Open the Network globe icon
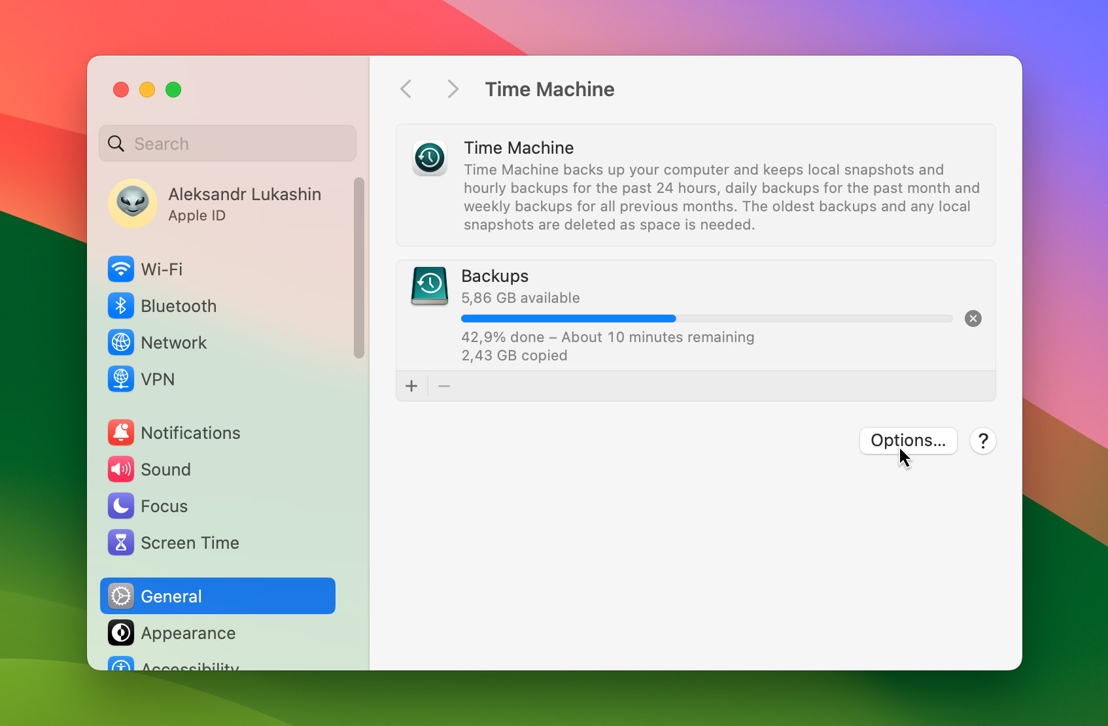This screenshot has width=1108, height=726. (x=121, y=342)
